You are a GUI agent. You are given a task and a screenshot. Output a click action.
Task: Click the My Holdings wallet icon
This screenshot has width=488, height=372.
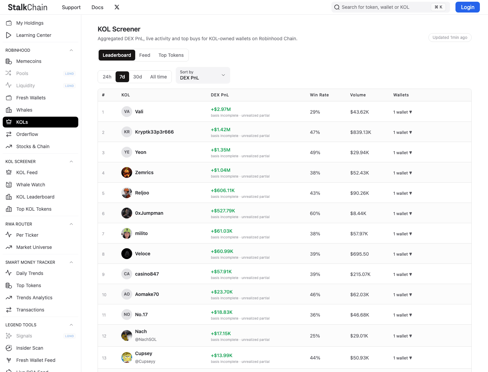pyautogui.click(x=9, y=23)
